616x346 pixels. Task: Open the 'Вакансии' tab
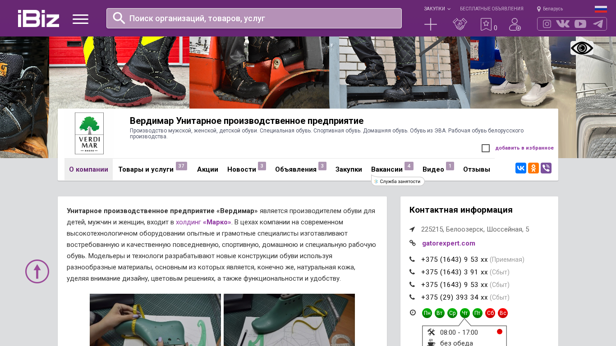point(386,169)
